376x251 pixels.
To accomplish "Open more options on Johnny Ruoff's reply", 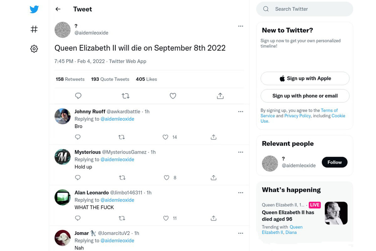I will [241, 112].
